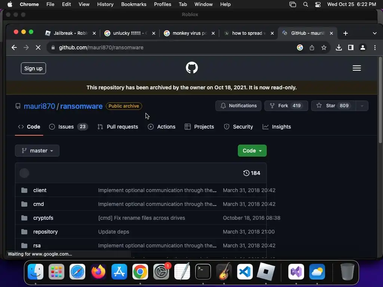Stop page loading with the X button
Viewport: 383px width, 287px height.
point(38,47)
